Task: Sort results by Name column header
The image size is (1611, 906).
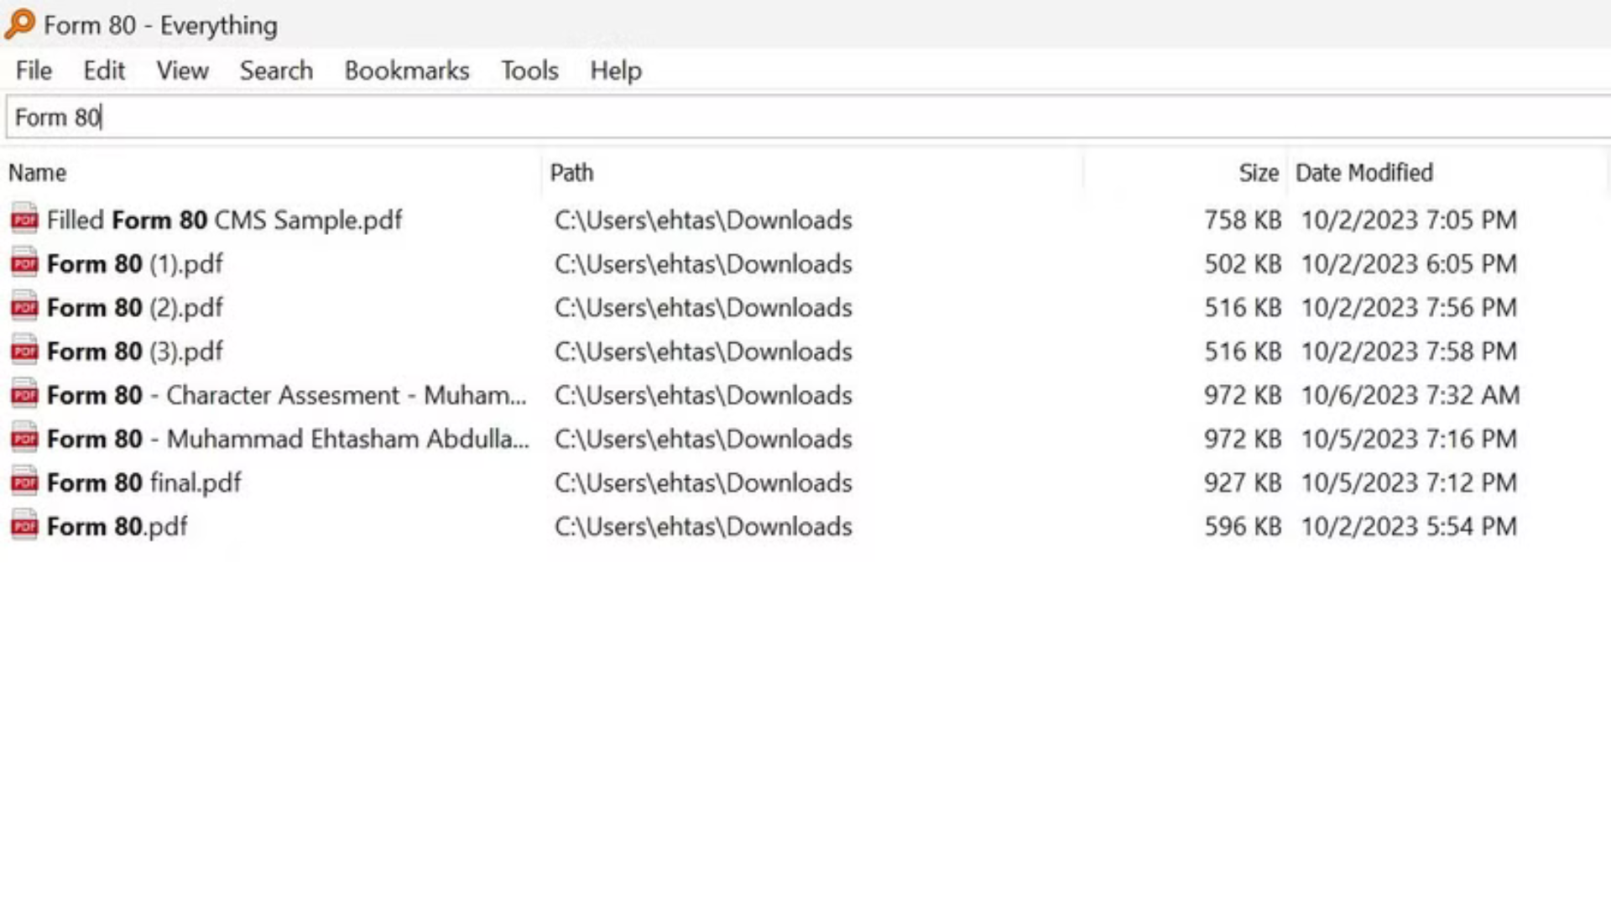Action: coord(38,173)
